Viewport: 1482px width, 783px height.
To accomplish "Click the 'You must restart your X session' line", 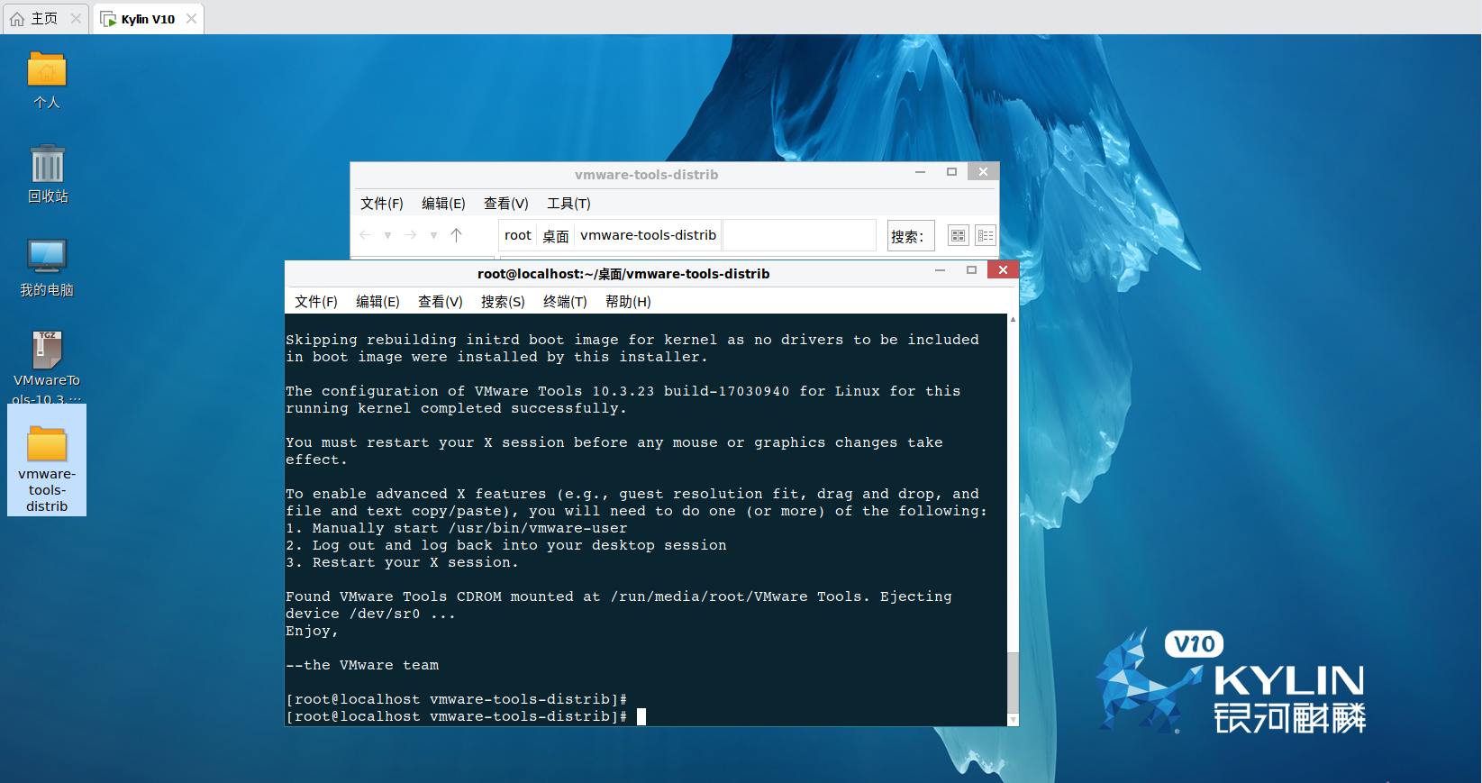I will pyautogui.click(x=614, y=442).
